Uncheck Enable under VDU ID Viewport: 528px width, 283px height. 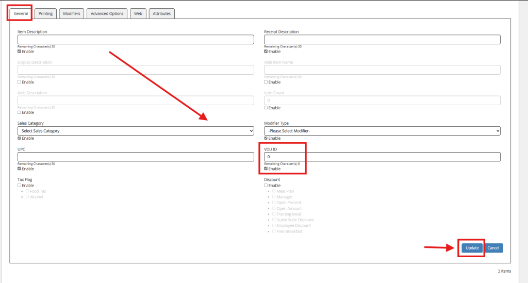(266, 169)
